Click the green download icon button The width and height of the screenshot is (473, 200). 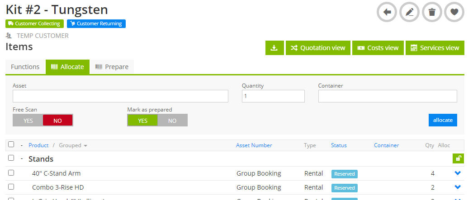tap(274, 48)
